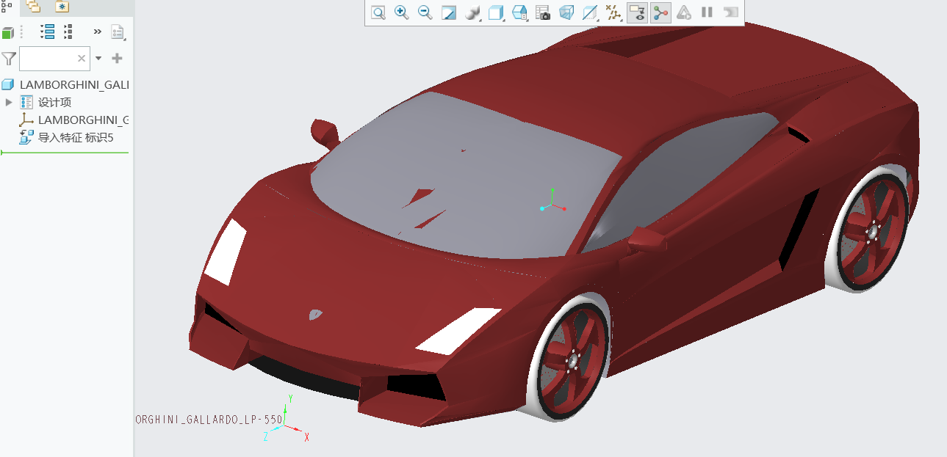This screenshot has height=457, width=947.
Task: Expand the 设计项 tree node
Action: click(x=9, y=102)
